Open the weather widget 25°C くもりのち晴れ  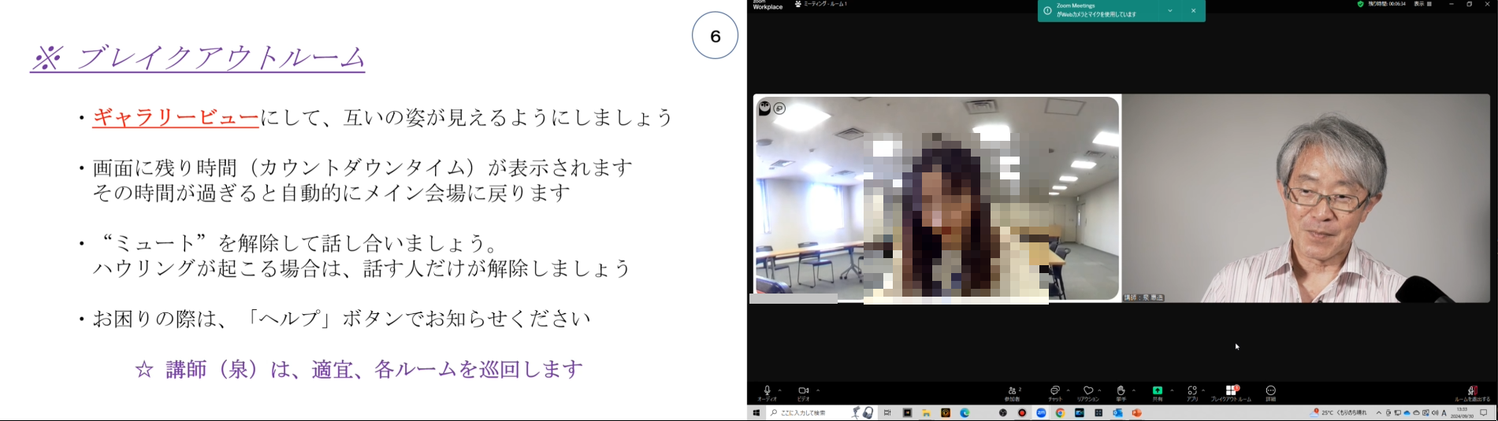1339,413
